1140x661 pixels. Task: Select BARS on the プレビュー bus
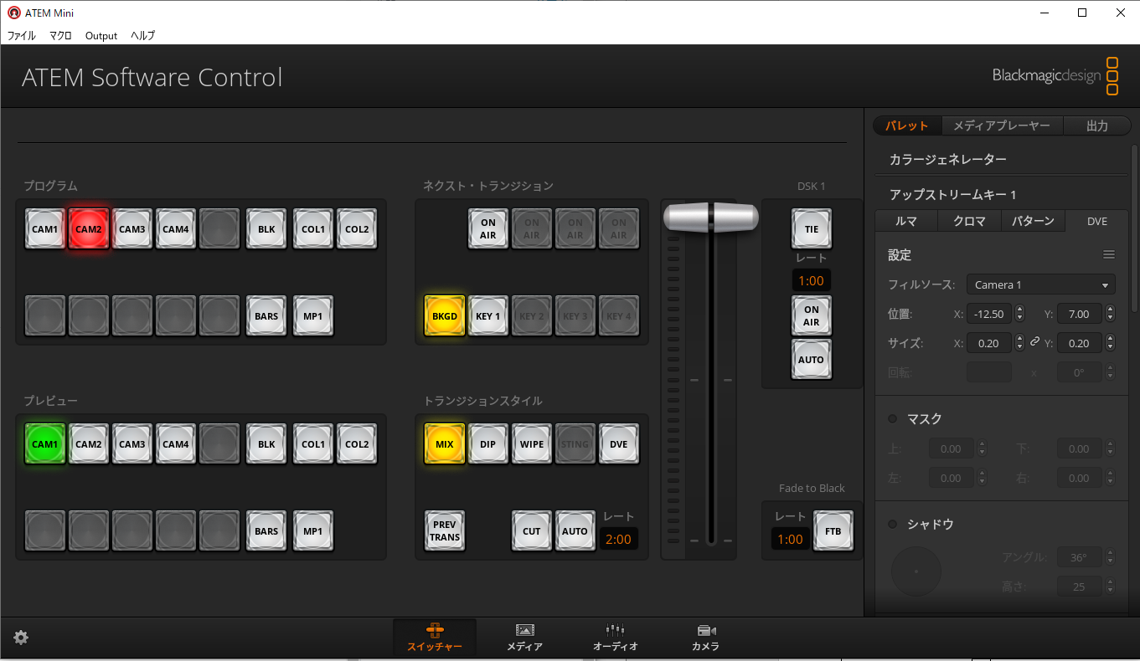coord(266,531)
